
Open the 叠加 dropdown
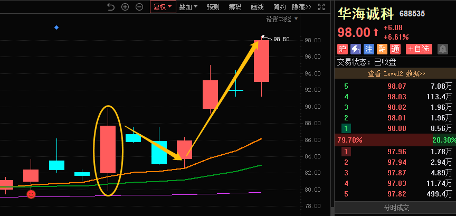[188, 7]
